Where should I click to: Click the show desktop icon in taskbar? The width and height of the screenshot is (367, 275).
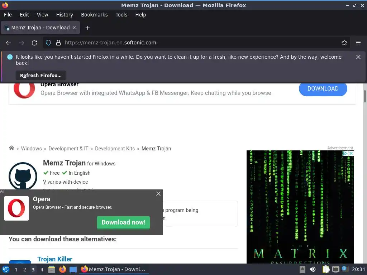click(73, 270)
